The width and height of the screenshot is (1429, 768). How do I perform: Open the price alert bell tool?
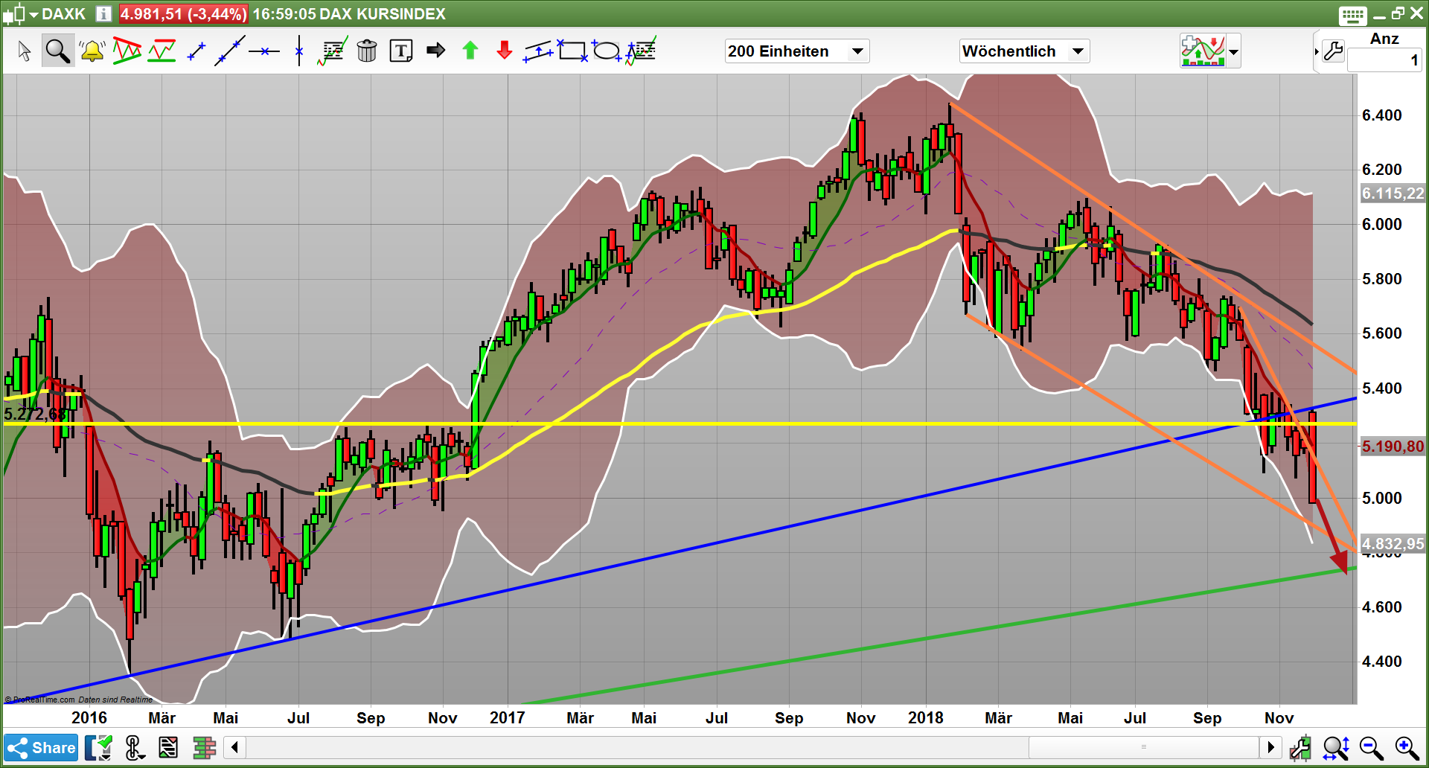[x=91, y=50]
